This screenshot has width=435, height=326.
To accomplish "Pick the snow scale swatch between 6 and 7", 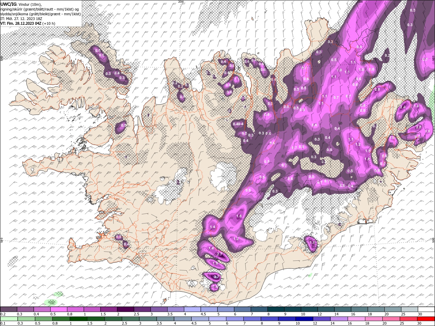I will (243, 309).
